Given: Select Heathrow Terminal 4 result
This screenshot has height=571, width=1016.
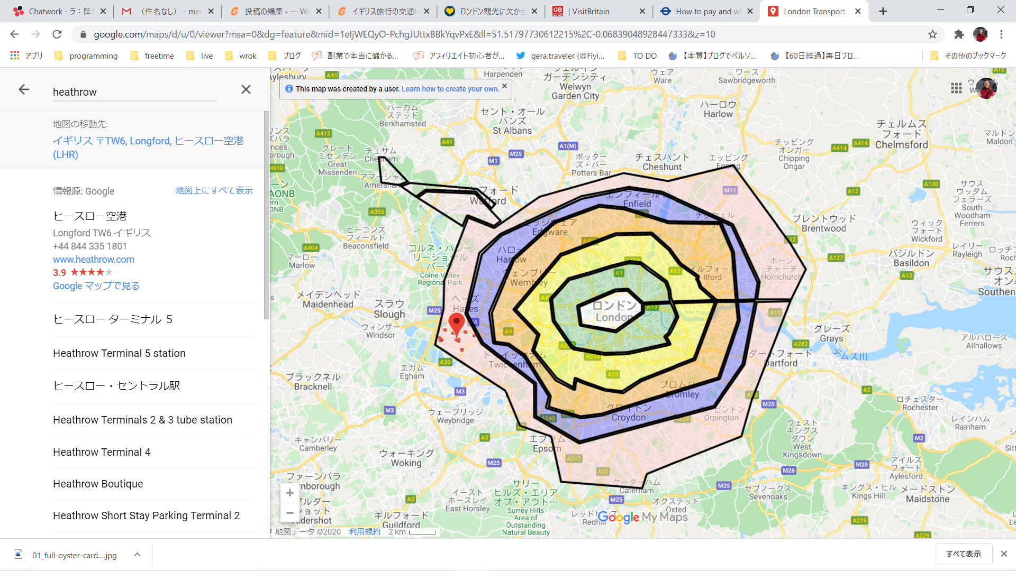Looking at the screenshot, I should pos(102,452).
